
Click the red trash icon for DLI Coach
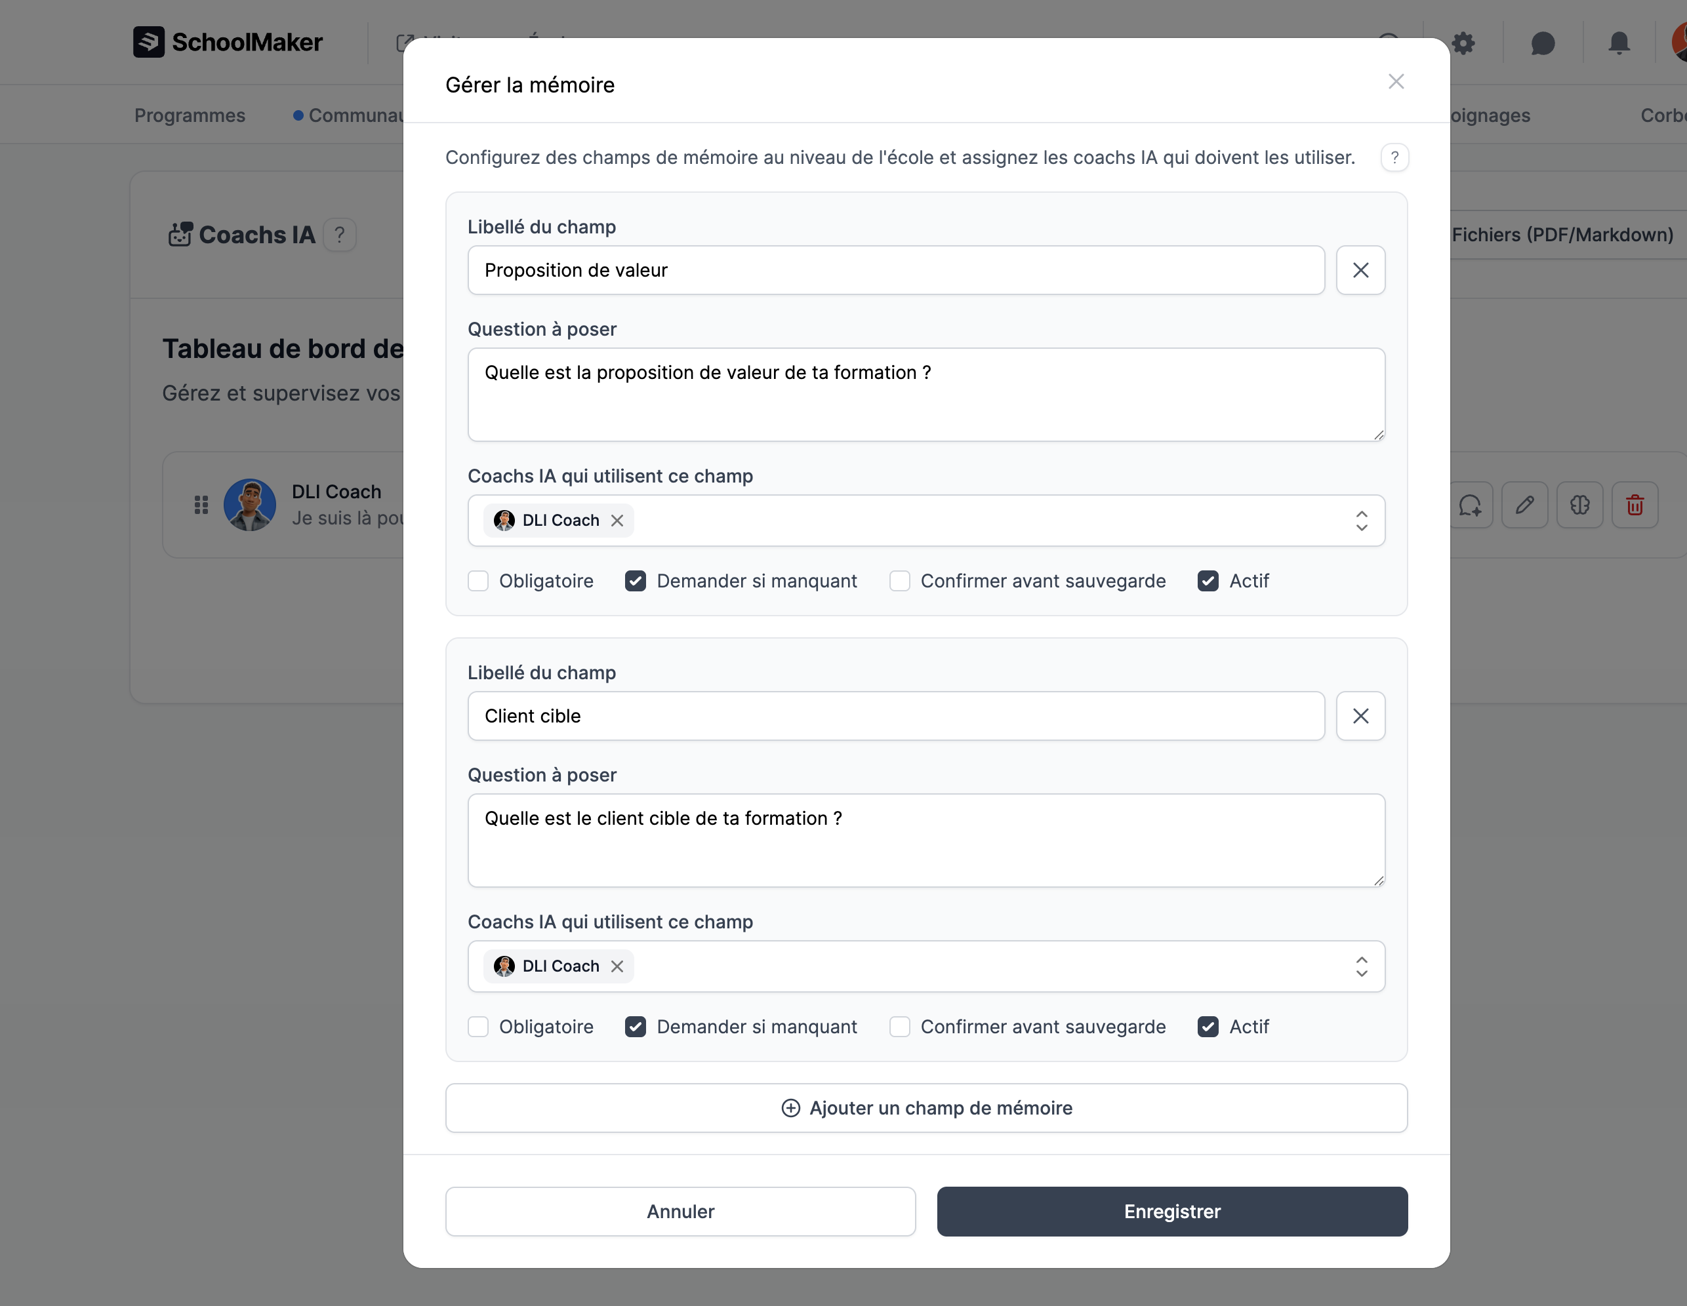(1635, 505)
